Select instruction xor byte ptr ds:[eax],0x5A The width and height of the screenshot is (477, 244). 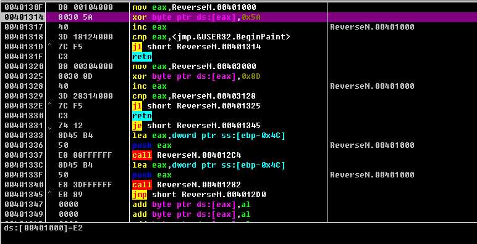pos(197,17)
